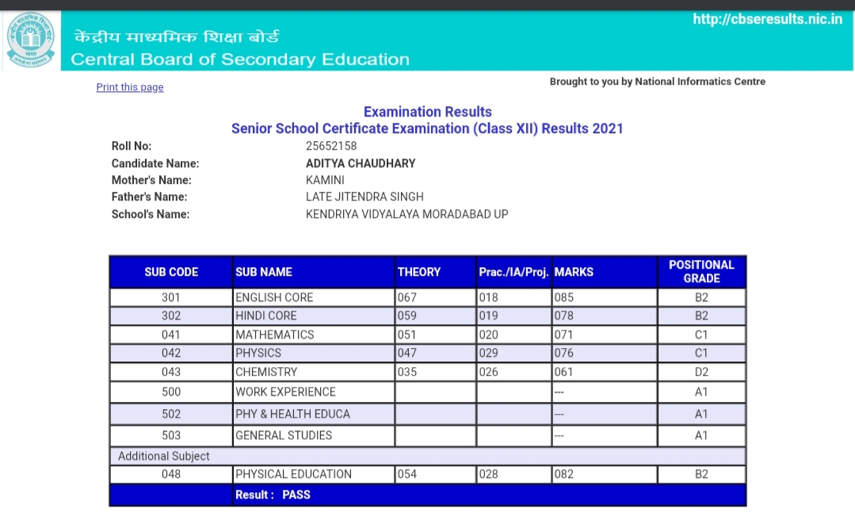
Task: Click Central Board of Secondary Education title
Action: (240, 59)
